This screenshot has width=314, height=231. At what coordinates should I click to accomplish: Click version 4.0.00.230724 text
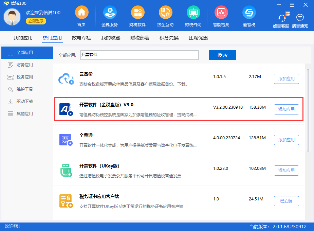[226, 138]
